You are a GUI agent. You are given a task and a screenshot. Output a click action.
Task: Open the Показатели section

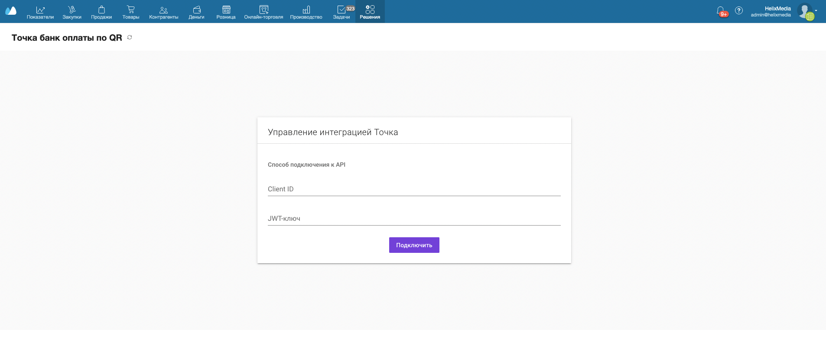tap(40, 12)
